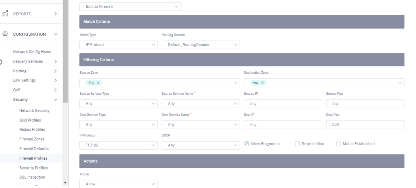Click the Configuration gear icon
The image size is (416, 188).
click(5, 34)
